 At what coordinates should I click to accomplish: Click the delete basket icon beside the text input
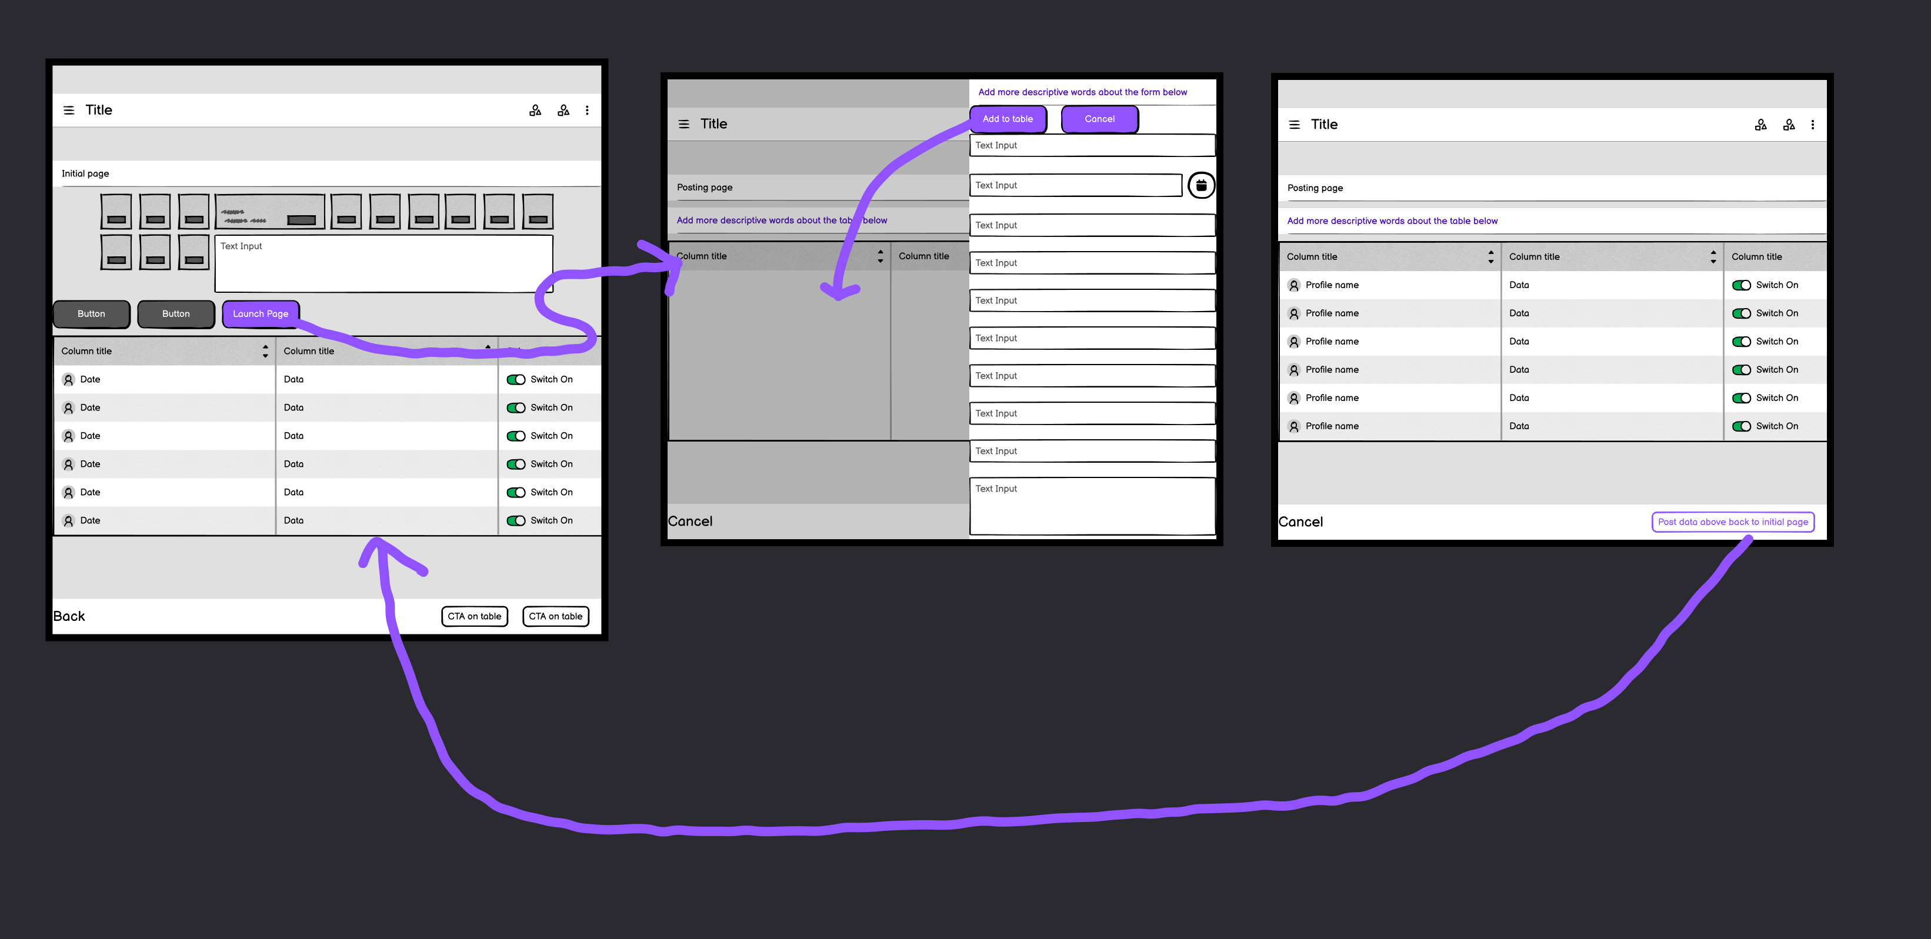tap(1201, 185)
